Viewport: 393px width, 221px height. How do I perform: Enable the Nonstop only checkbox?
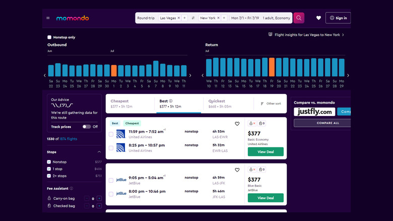pos(49,37)
